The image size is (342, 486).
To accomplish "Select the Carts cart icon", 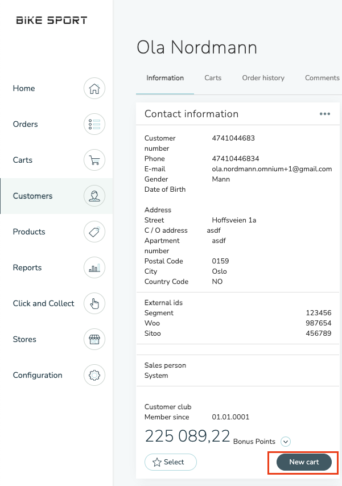I will (94, 160).
